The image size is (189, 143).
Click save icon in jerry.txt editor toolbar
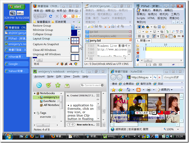pyautogui.click(x=96, y=26)
